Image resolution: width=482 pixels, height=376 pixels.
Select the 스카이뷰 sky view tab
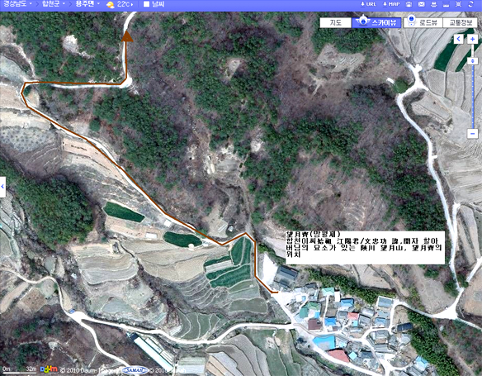coord(376,22)
